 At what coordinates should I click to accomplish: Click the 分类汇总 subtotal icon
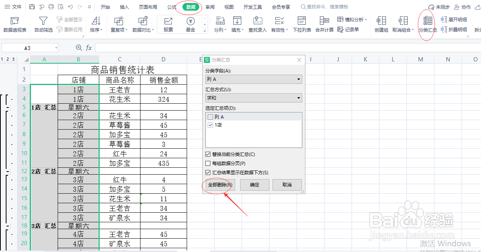click(428, 21)
